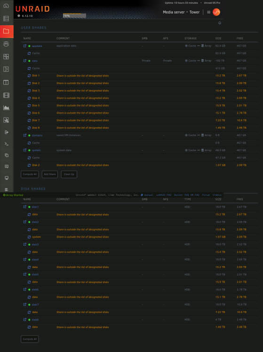Open the Dashboard gauge icon in sidebar
Viewport: 263px width, 352px height.
tap(6, 6)
